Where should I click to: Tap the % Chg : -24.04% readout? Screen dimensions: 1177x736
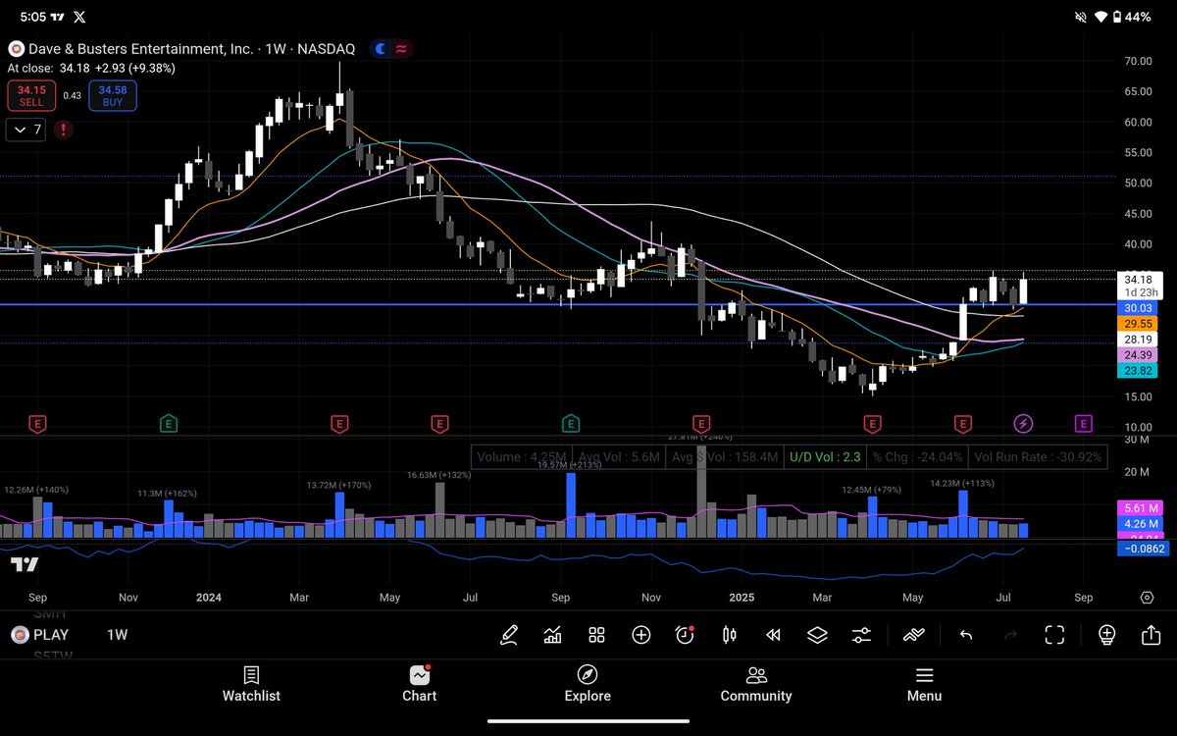pyautogui.click(x=919, y=456)
